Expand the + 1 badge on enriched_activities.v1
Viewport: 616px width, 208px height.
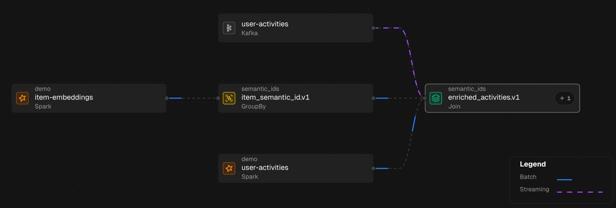tap(565, 98)
